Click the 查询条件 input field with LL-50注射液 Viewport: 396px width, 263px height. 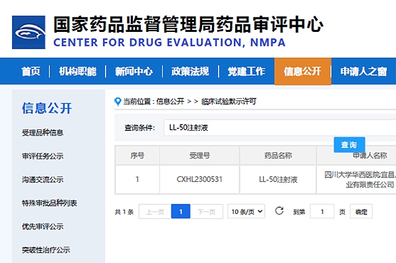tap(280, 128)
